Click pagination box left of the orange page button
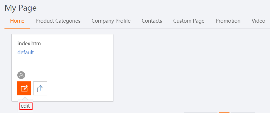Viewport: 270px width, 113px height. 201,113
